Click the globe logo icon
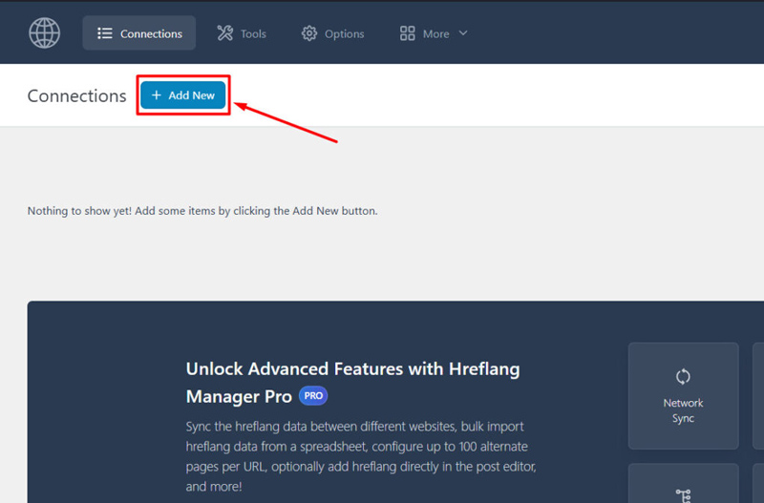This screenshot has width=764, height=503. (x=44, y=33)
